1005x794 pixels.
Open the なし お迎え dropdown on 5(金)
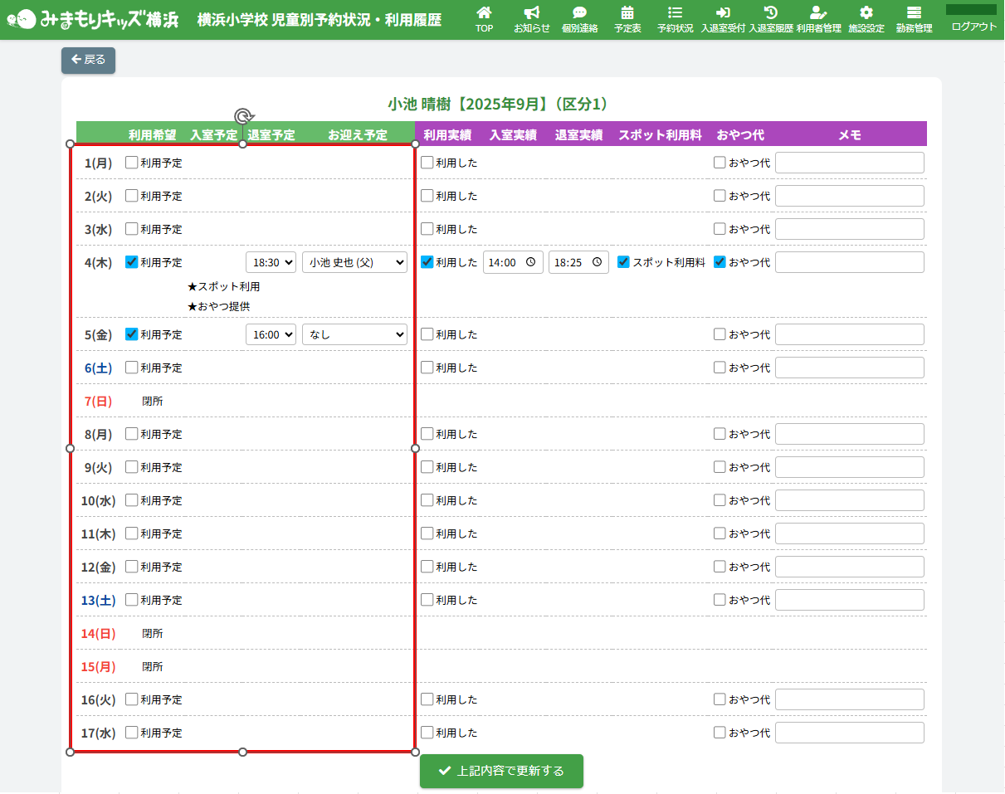point(354,334)
